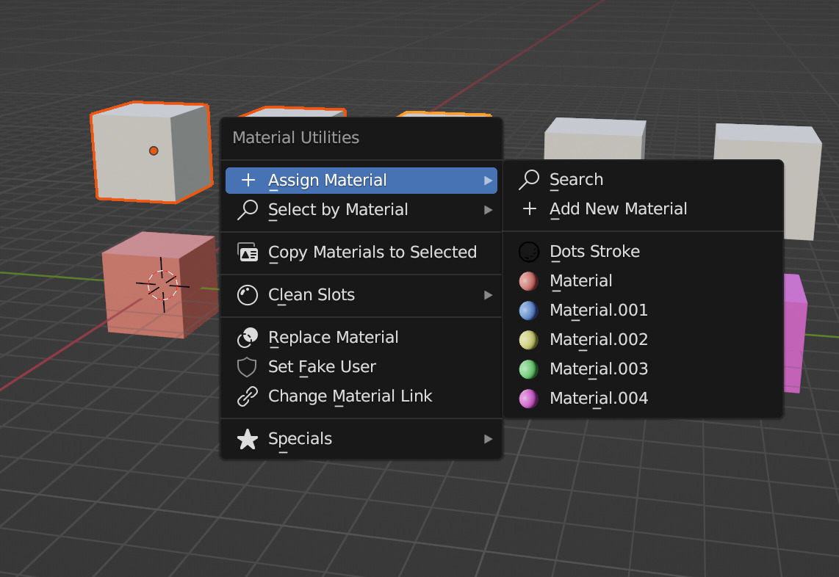Select Replace Material from the menu
The image size is (839, 577).
(334, 337)
